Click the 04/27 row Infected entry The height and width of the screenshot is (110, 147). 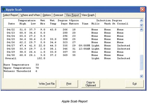pyautogui.click(x=124, y=46)
